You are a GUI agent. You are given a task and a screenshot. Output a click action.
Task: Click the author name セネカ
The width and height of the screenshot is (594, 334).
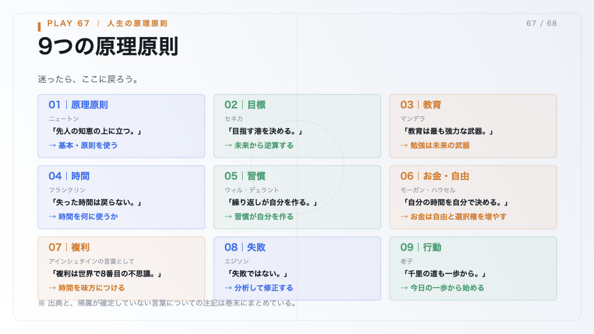(x=234, y=119)
